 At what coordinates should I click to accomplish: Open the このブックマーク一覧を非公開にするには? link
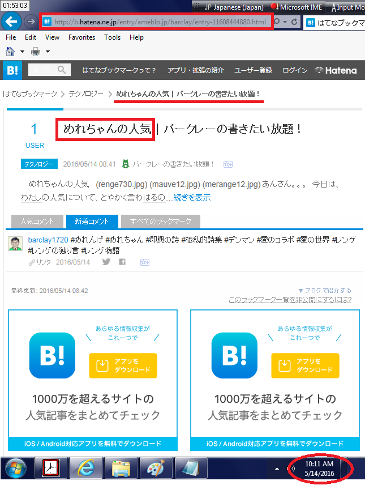[x=290, y=300]
